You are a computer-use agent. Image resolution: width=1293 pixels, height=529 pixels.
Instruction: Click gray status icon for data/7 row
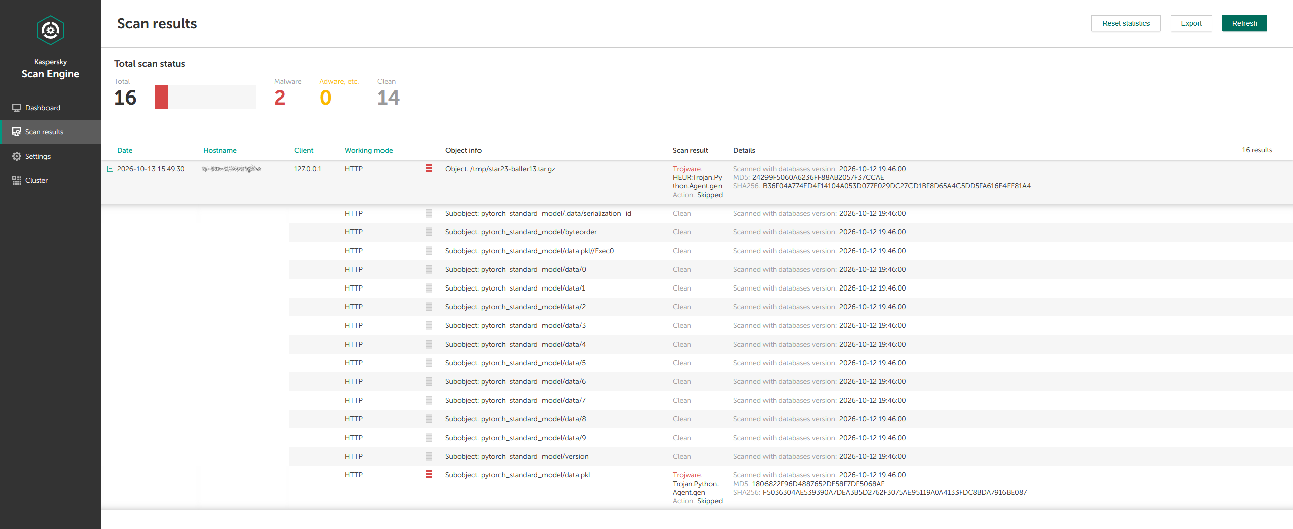click(429, 400)
